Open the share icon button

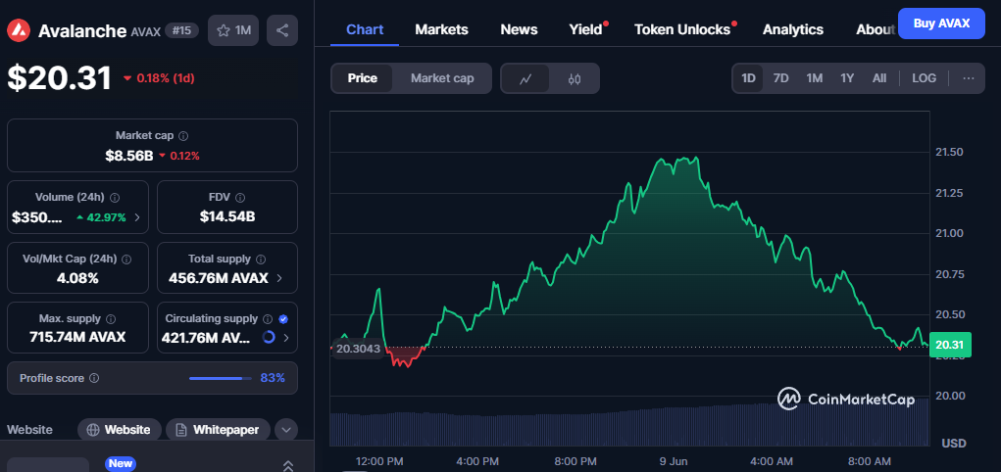tap(282, 30)
